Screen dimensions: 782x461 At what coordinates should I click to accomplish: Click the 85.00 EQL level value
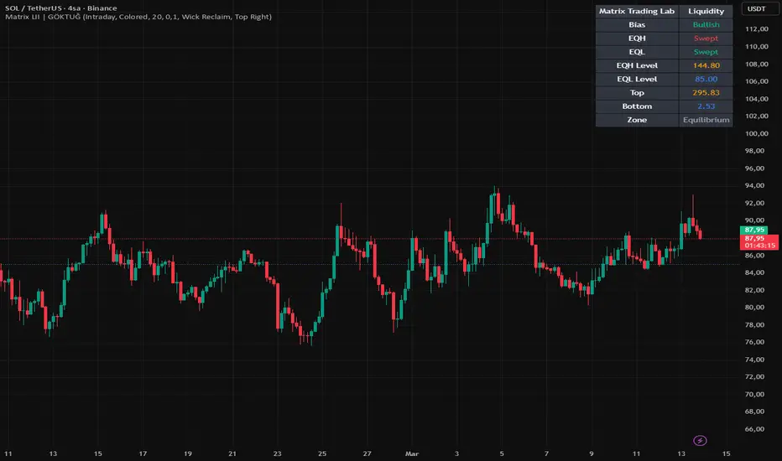(706, 79)
